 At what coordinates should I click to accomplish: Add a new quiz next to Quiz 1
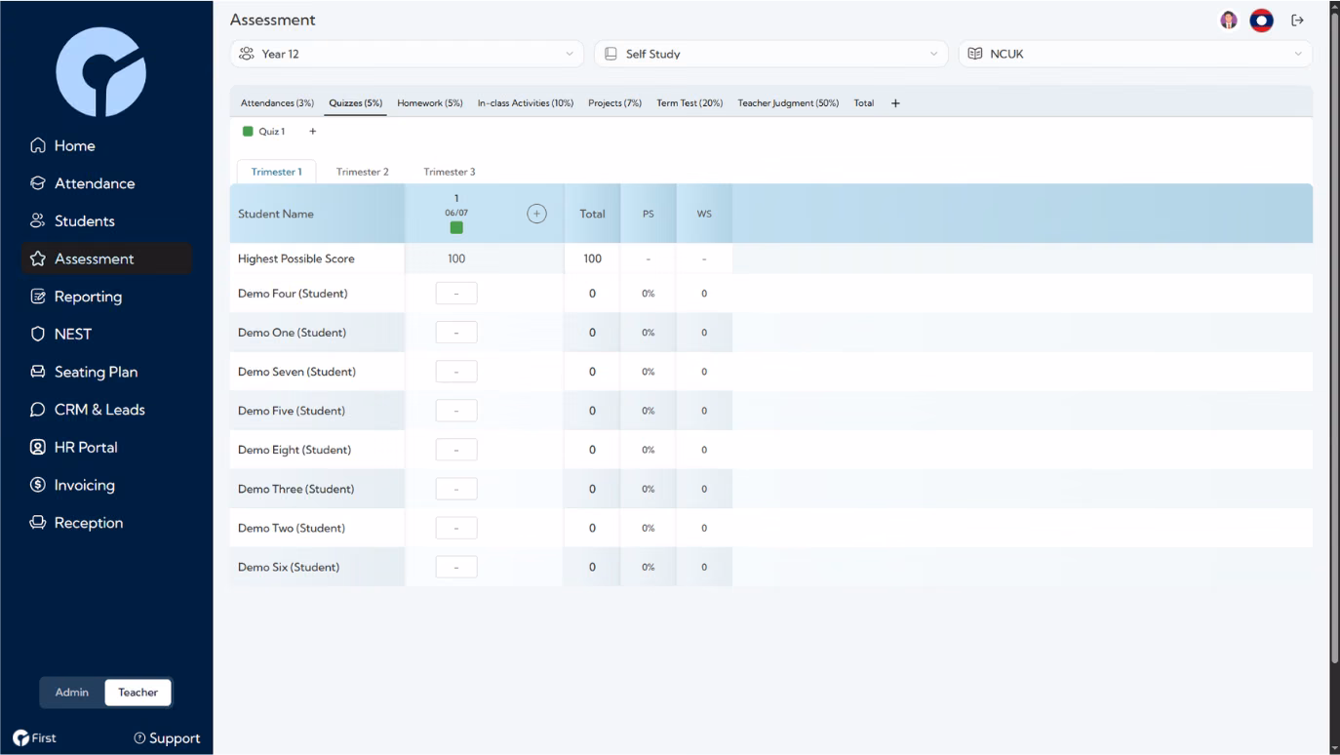tap(312, 131)
